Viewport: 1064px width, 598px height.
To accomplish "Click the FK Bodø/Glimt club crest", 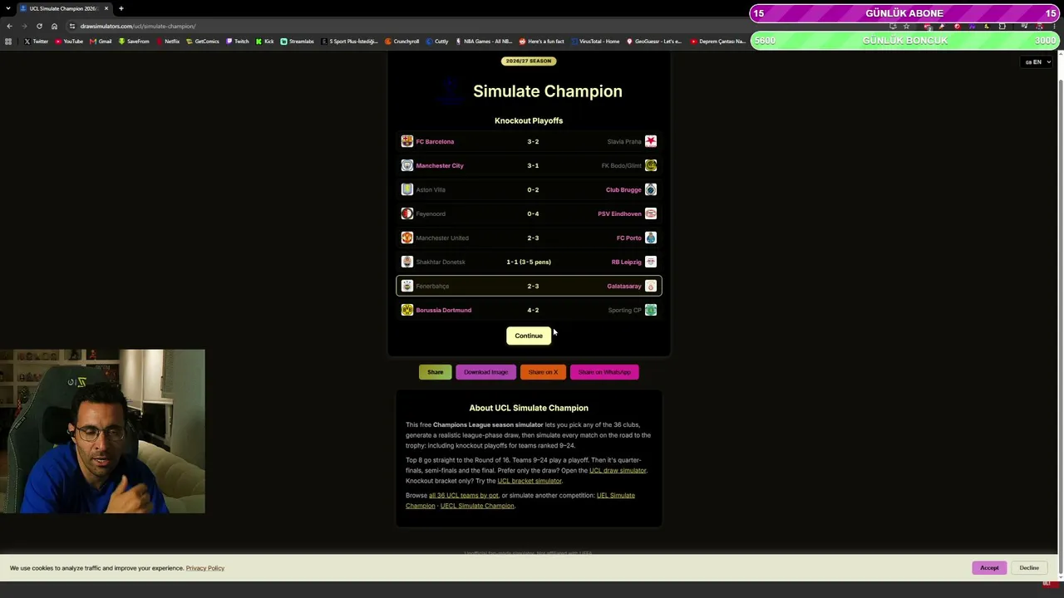I will [x=651, y=165].
